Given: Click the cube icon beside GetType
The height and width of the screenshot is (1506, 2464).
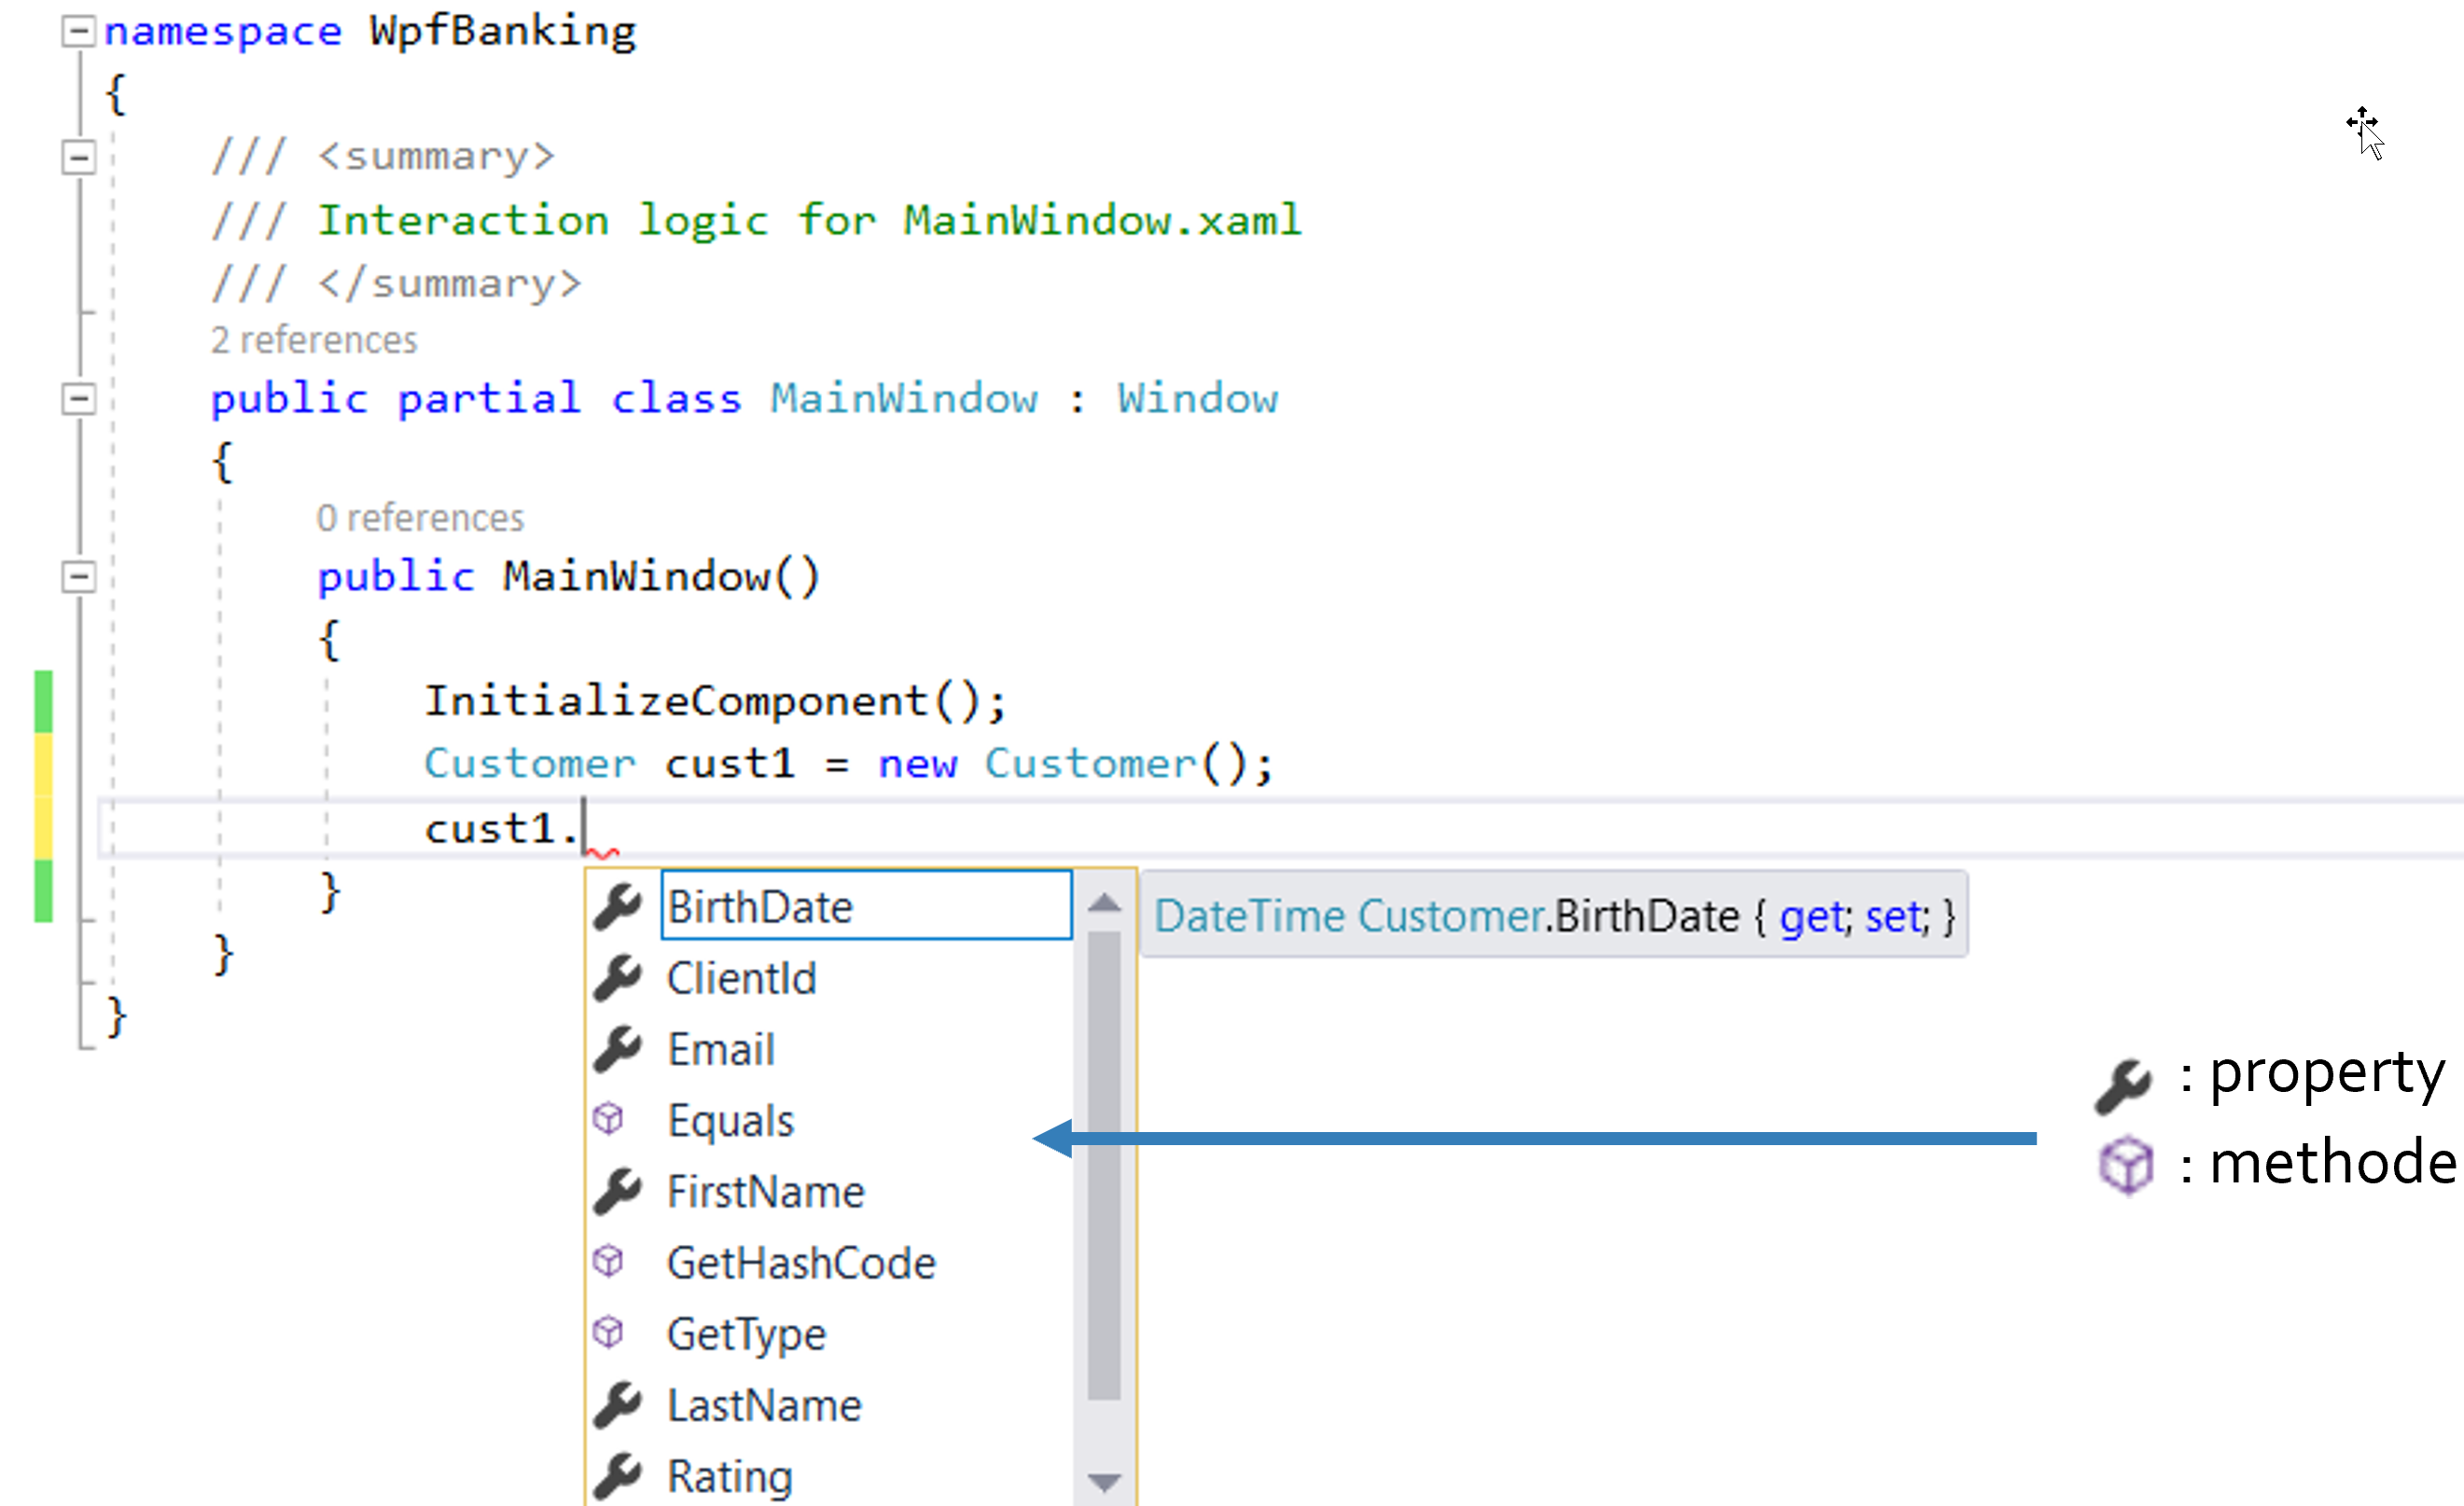Looking at the screenshot, I should pyautogui.click(x=608, y=1333).
